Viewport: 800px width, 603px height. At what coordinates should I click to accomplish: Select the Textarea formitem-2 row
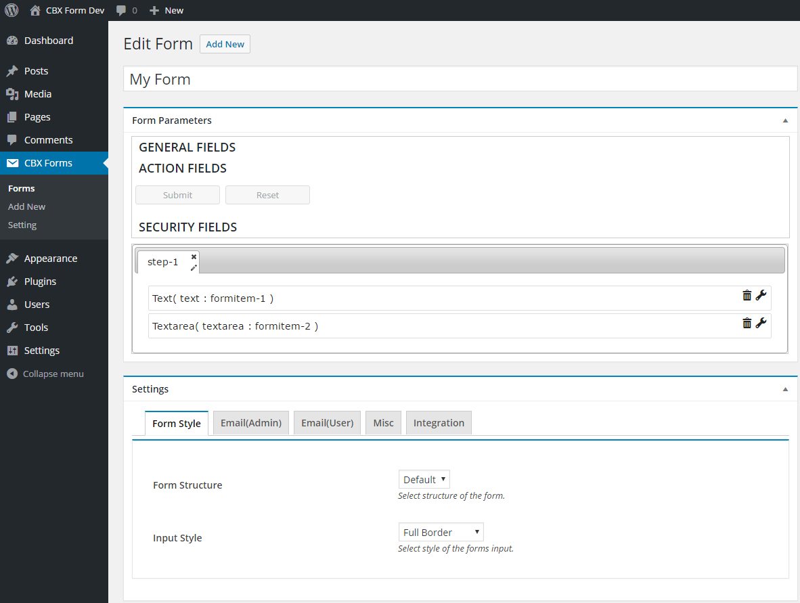(459, 326)
